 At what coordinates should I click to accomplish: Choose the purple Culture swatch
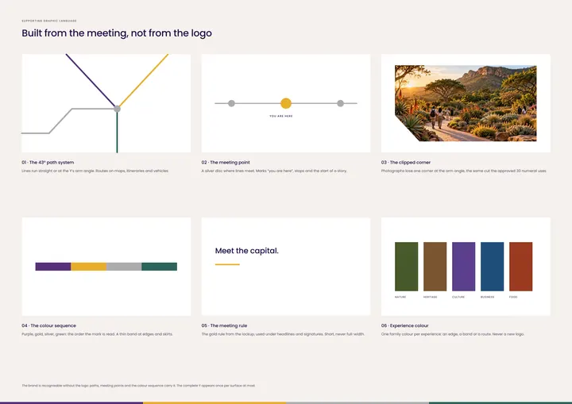pyautogui.click(x=464, y=267)
